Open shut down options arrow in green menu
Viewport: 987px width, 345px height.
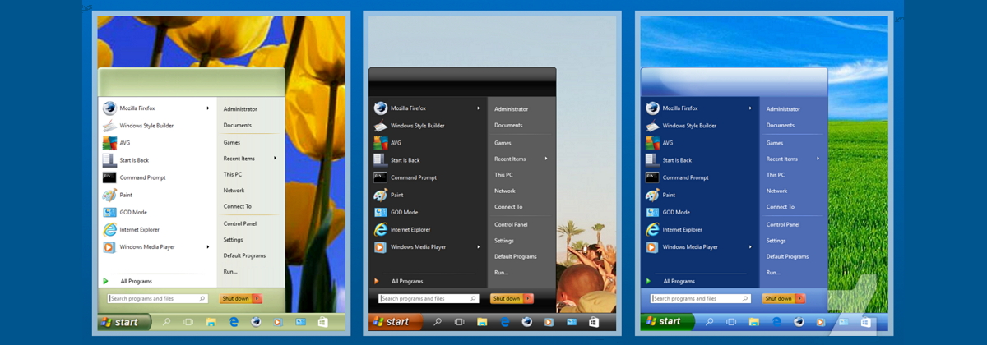point(257,298)
